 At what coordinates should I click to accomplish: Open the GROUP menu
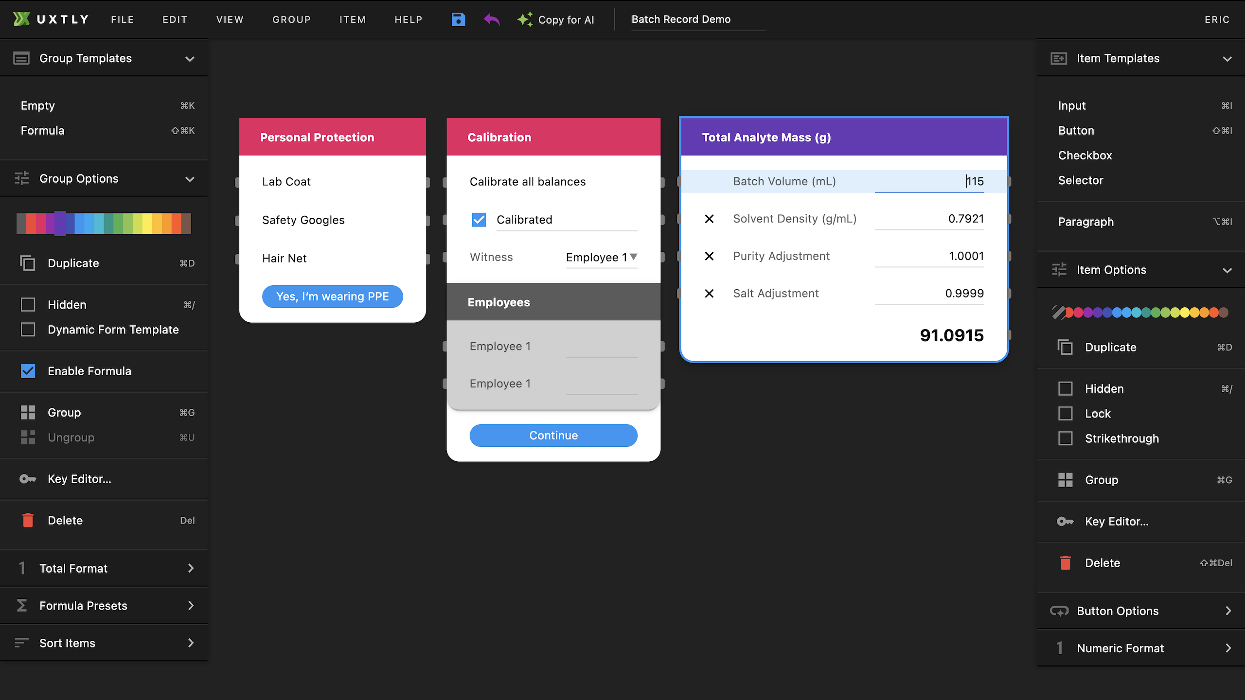coord(291,19)
